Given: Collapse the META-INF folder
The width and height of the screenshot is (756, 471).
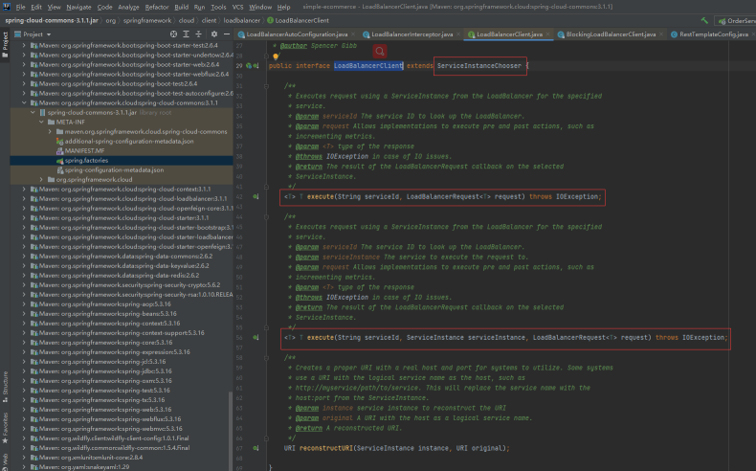Looking at the screenshot, I should pos(41,122).
